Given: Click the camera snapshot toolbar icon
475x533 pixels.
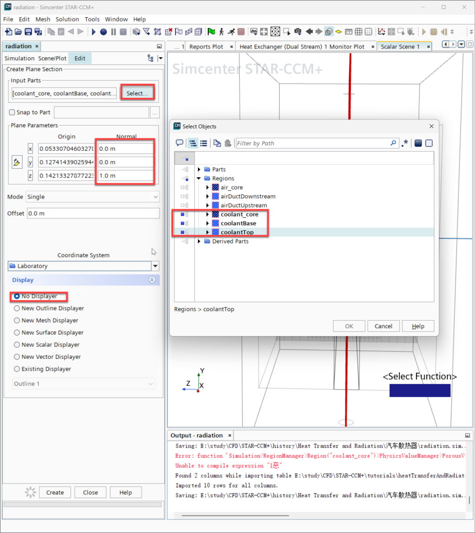Looking at the screenshot, I should coord(298,32).
